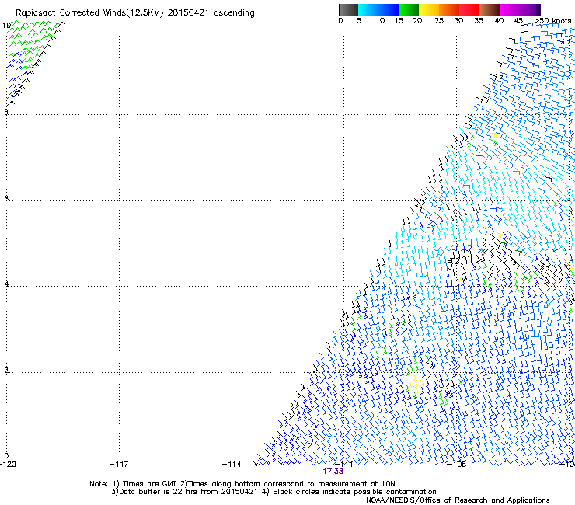575x505 pixels.
Task: Select the latitude "2" axis label
Action: tap(6, 370)
